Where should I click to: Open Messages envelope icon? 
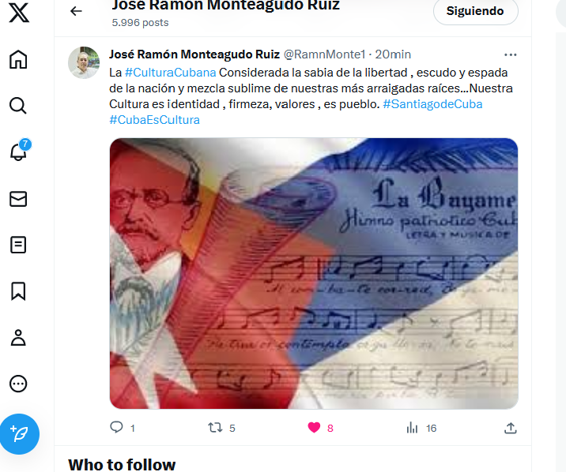pos(18,199)
